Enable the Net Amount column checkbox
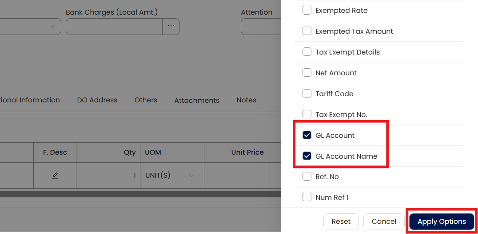 (x=307, y=73)
